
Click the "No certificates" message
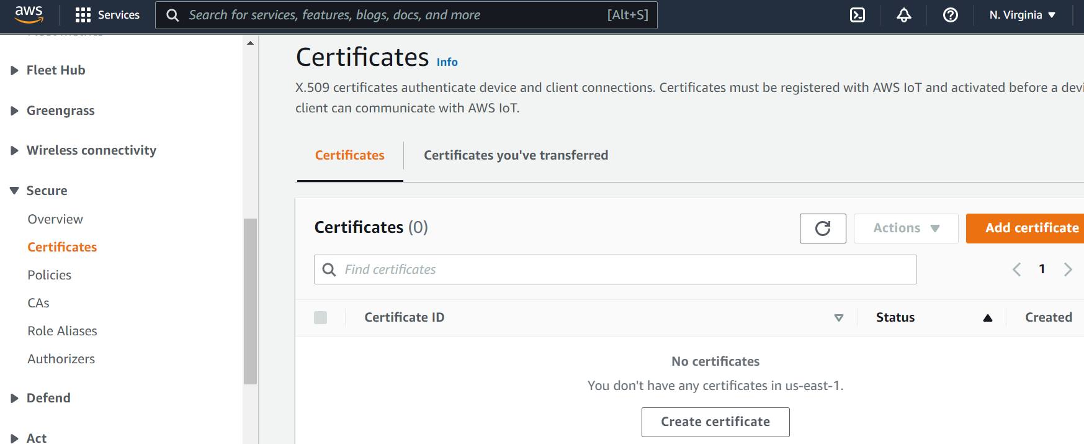click(x=715, y=361)
